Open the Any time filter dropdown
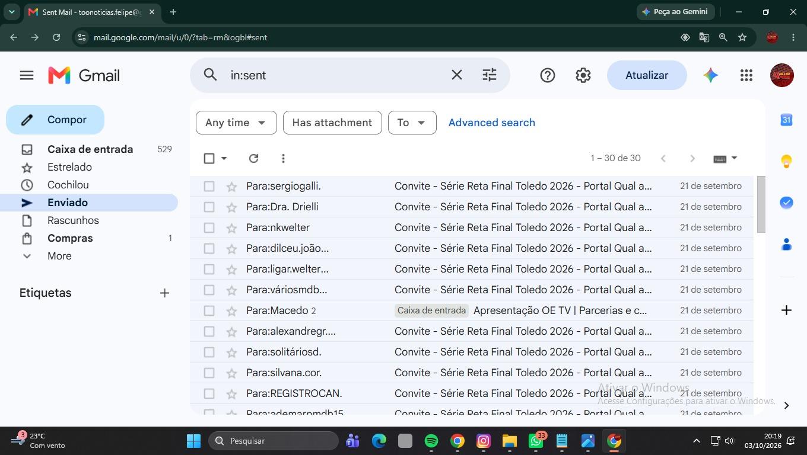807x455 pixels. click(x=236, y=123)
